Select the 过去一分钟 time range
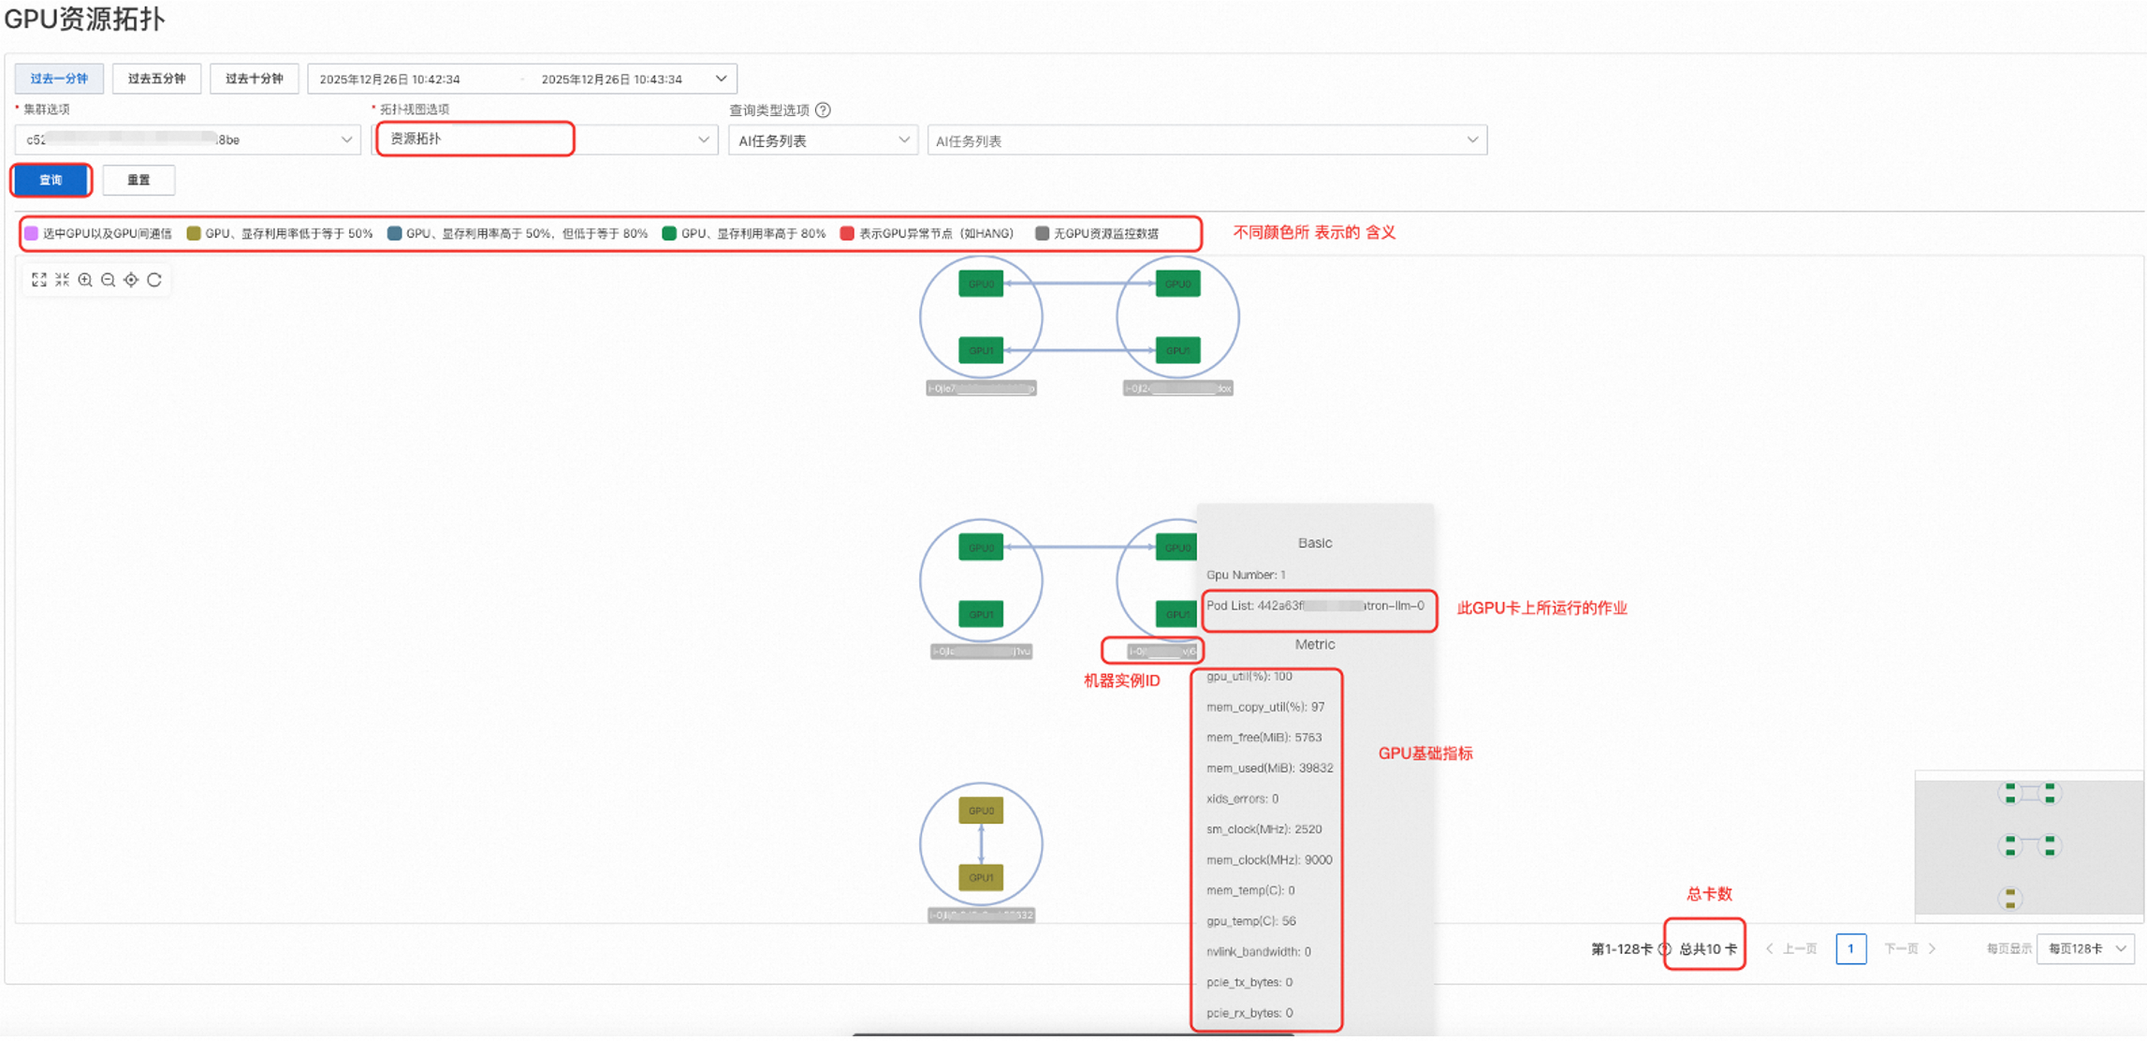 (59, 79)
